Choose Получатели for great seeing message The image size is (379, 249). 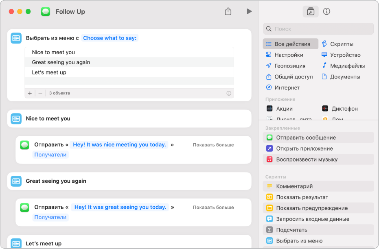pos(50,217)
